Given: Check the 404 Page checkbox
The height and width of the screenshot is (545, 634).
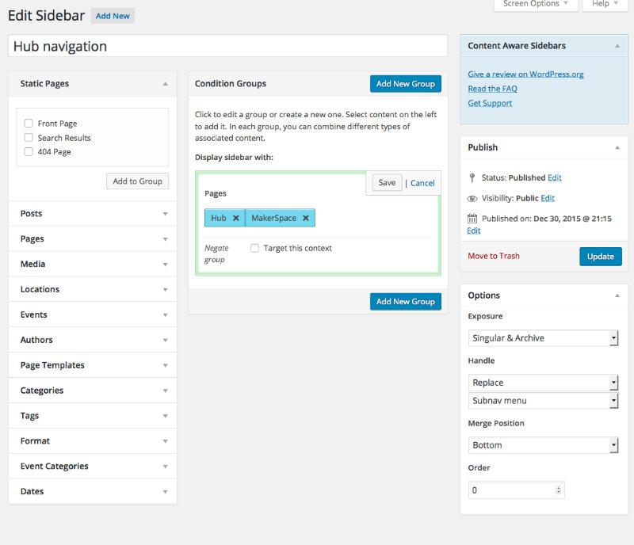Looking at the screenshot, I should pyautogui.click(x=29, y=151).
